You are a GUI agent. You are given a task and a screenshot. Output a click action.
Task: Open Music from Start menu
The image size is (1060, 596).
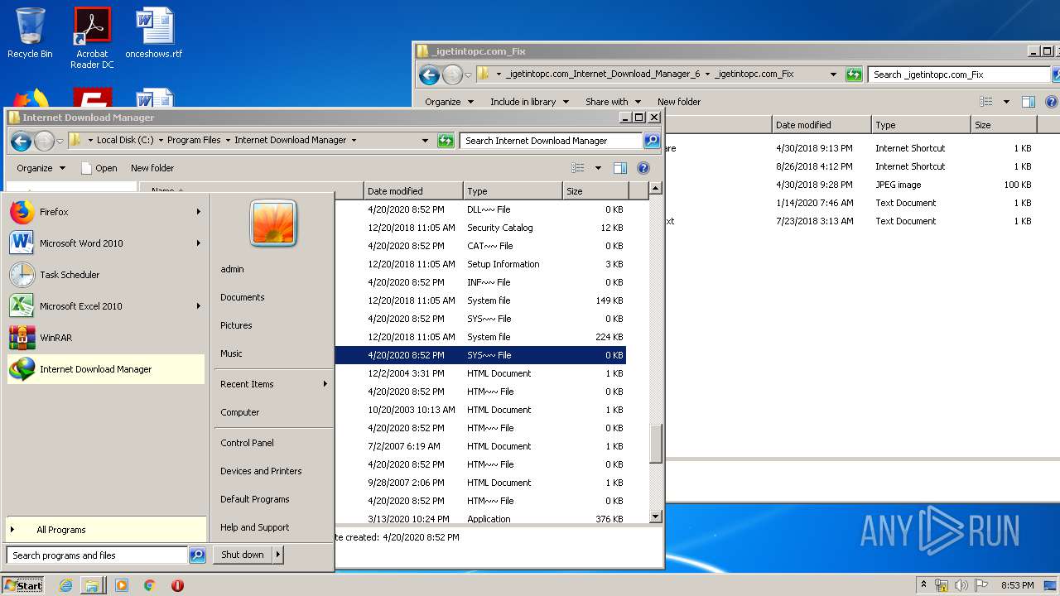(231, 353)
